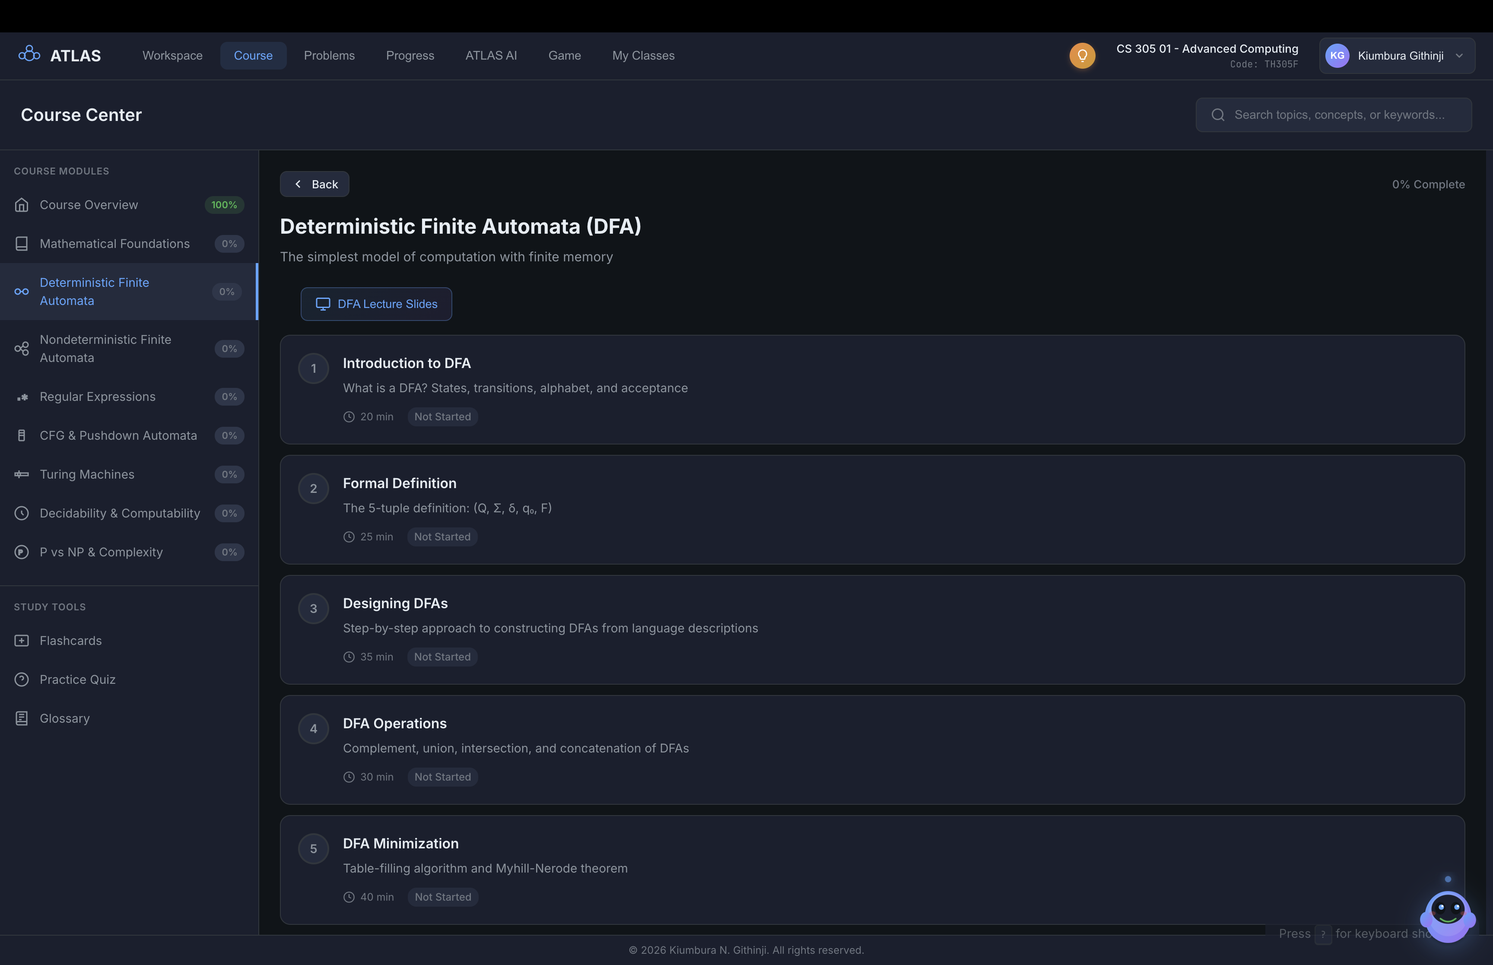Switch to the Problems tab
Viewport: 1493px width, 965px height.
click(x=329, y=56)
